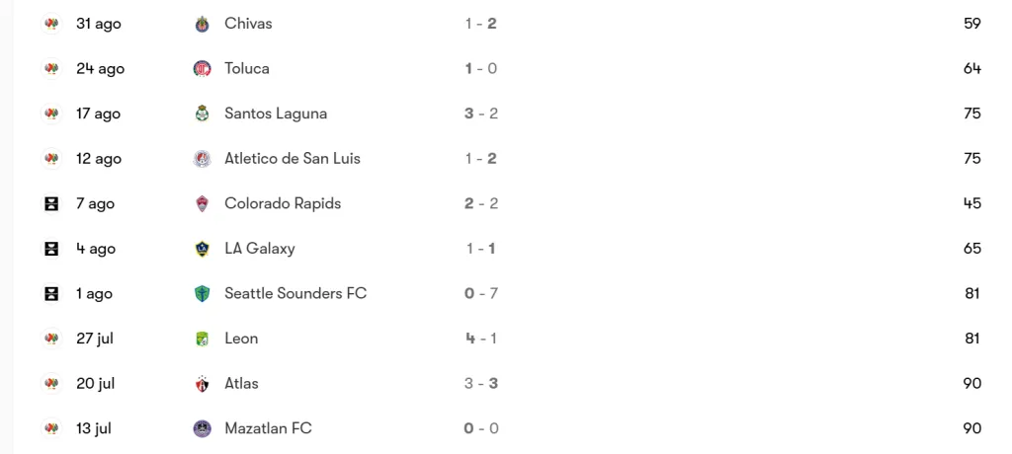The image size is (1012, 454).
Task: Click competition icon in the 1 ago row
Action: pos(51,294)
